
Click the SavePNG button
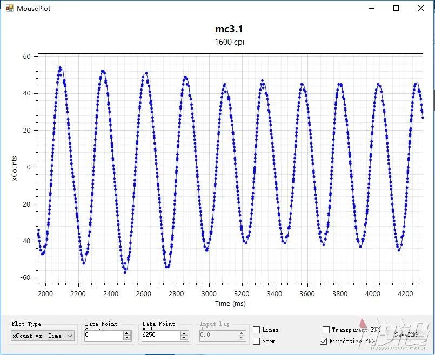coord(405,335)
